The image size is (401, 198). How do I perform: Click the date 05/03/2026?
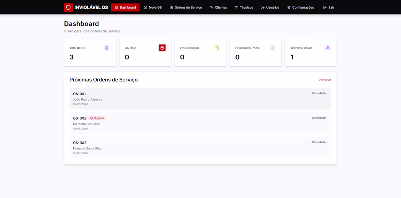[x=80, y=129]
